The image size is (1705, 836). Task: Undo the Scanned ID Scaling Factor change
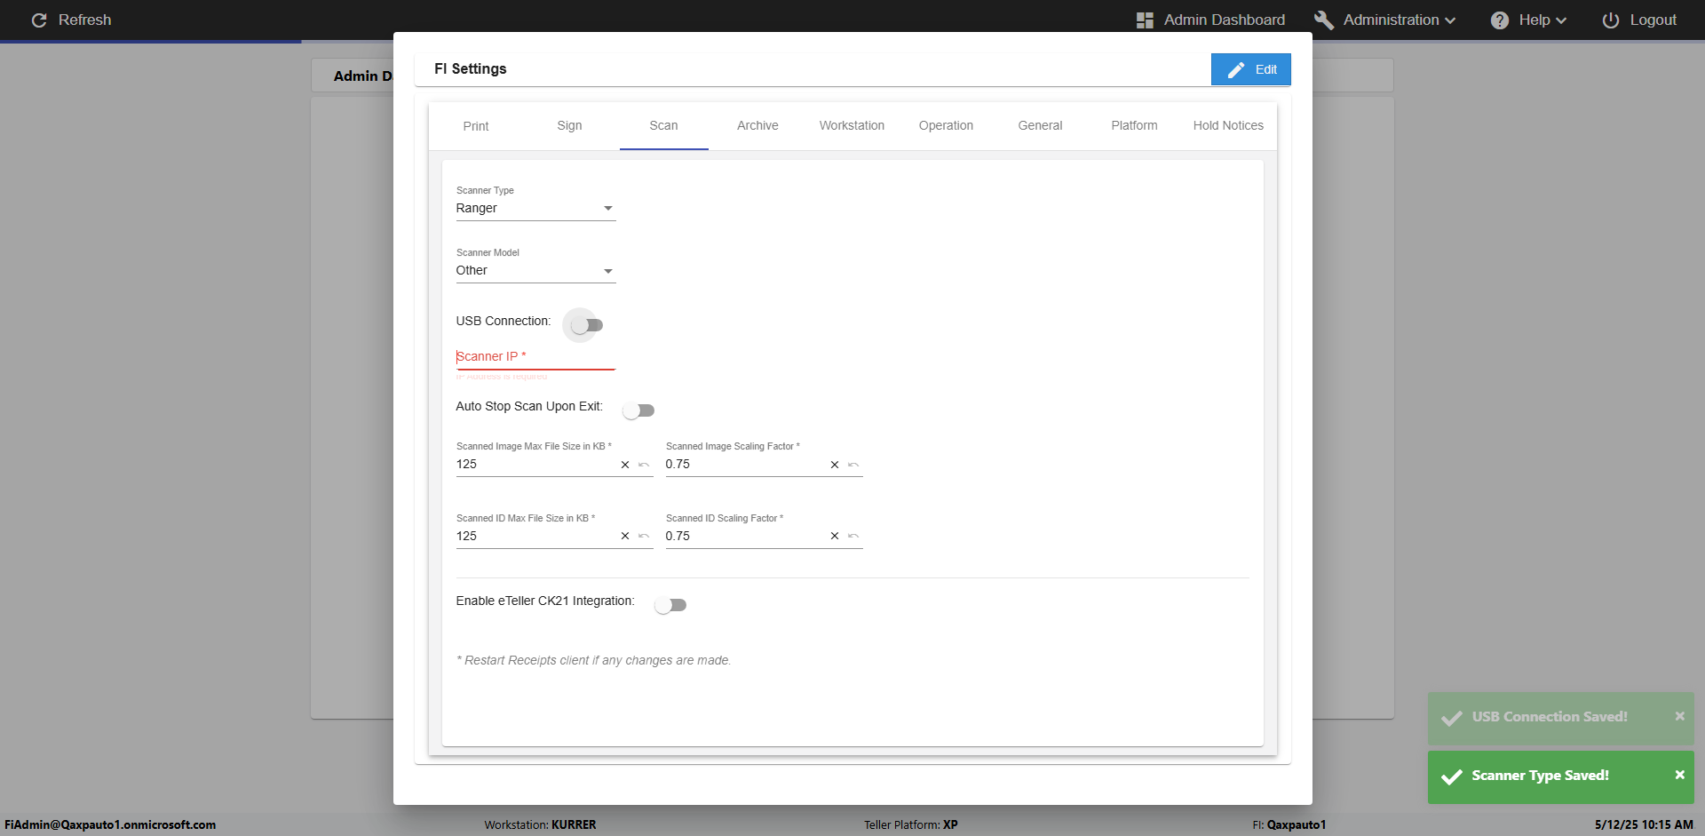[853, 536]
